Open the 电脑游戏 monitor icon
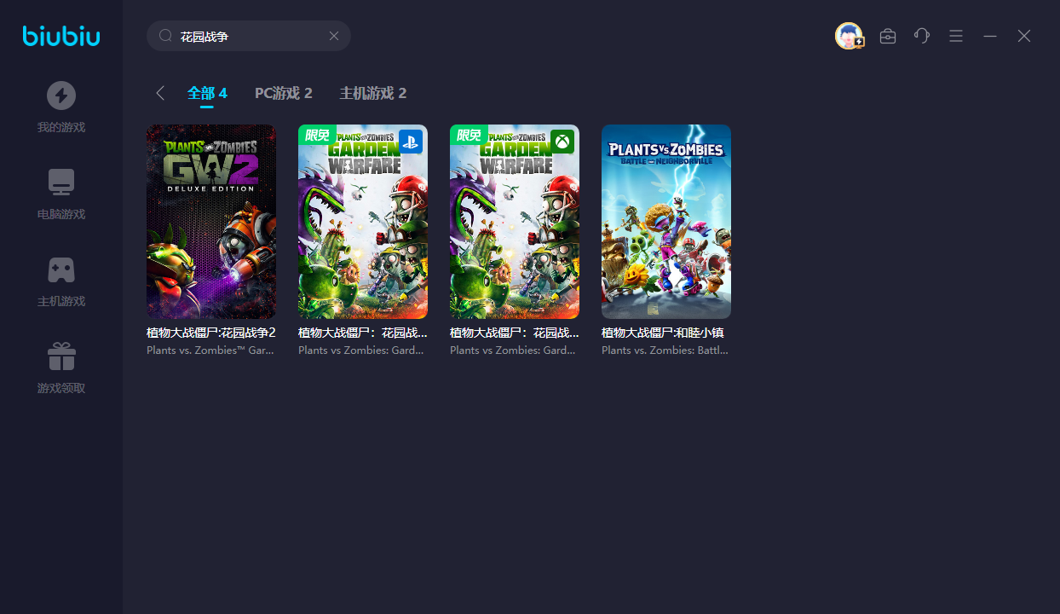This screenshot has height=614, width=1060. 61,182
